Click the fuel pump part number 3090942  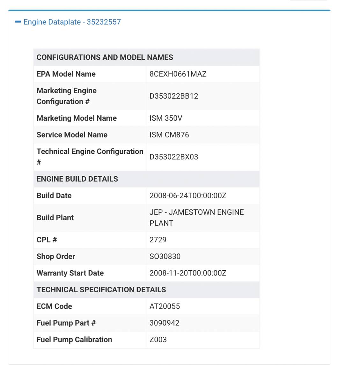164,323
